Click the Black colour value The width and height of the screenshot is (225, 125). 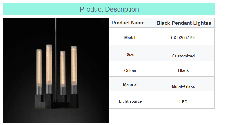184,71
